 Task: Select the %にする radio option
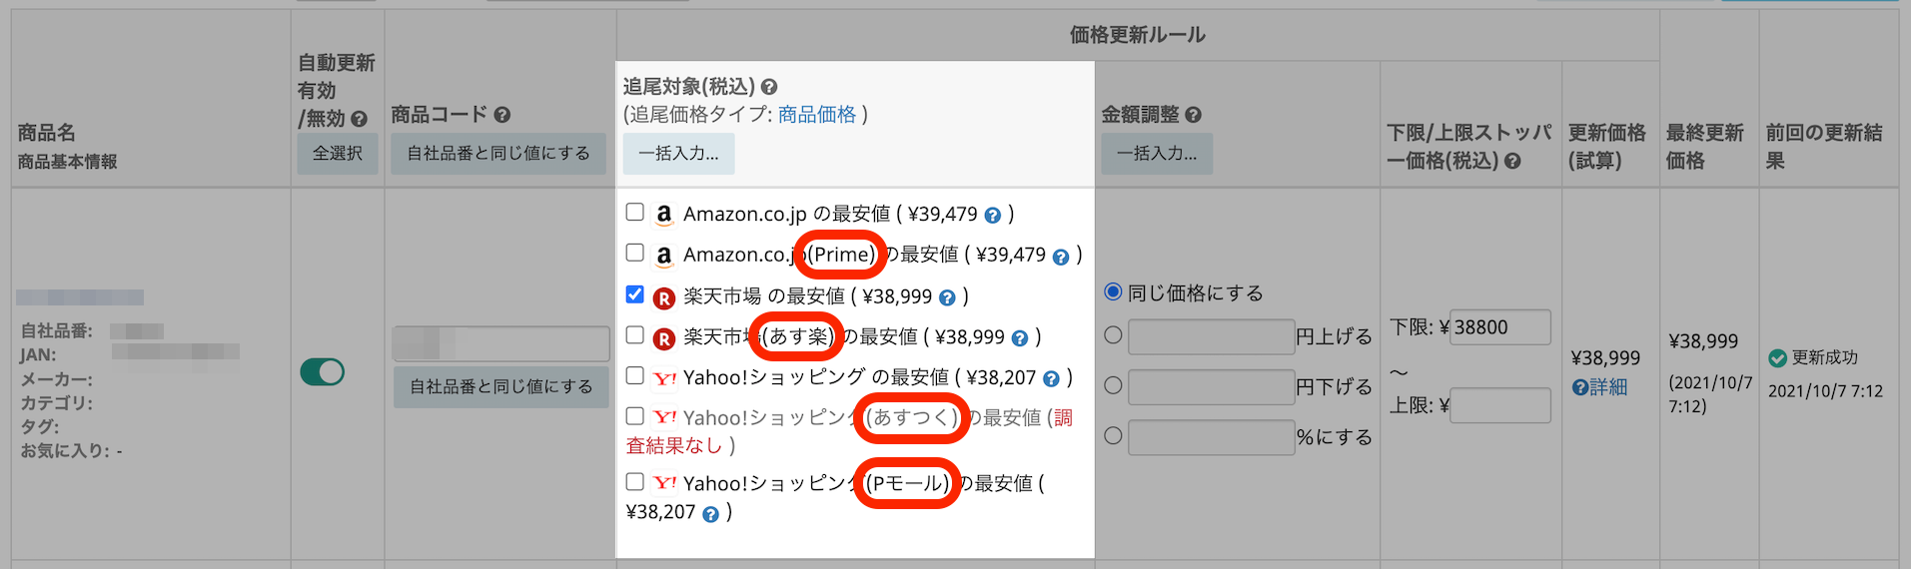coord(1113,435)
